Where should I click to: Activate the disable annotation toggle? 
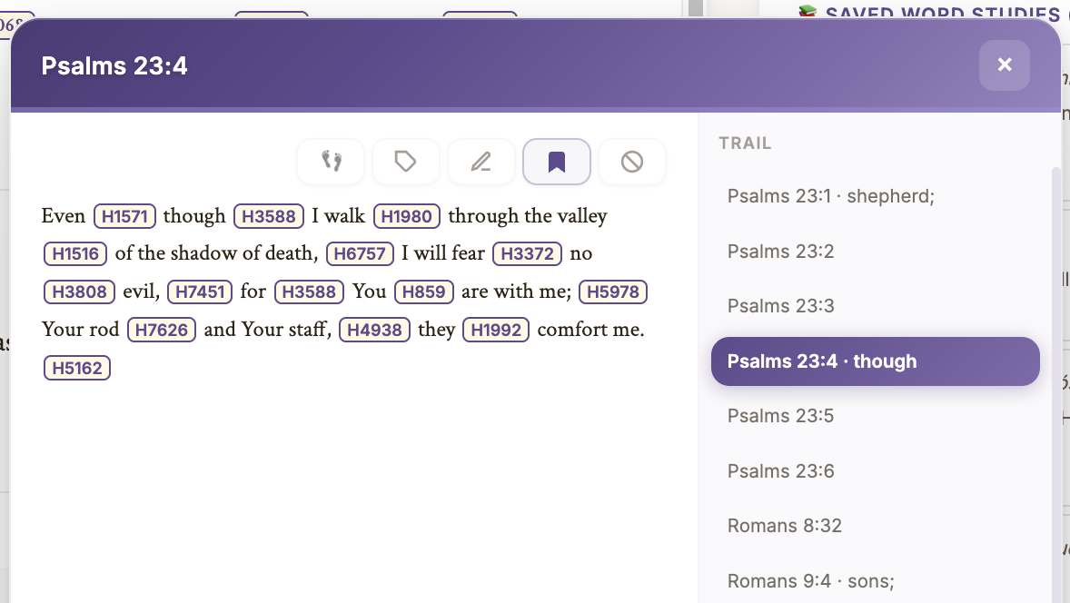(631, 161)
